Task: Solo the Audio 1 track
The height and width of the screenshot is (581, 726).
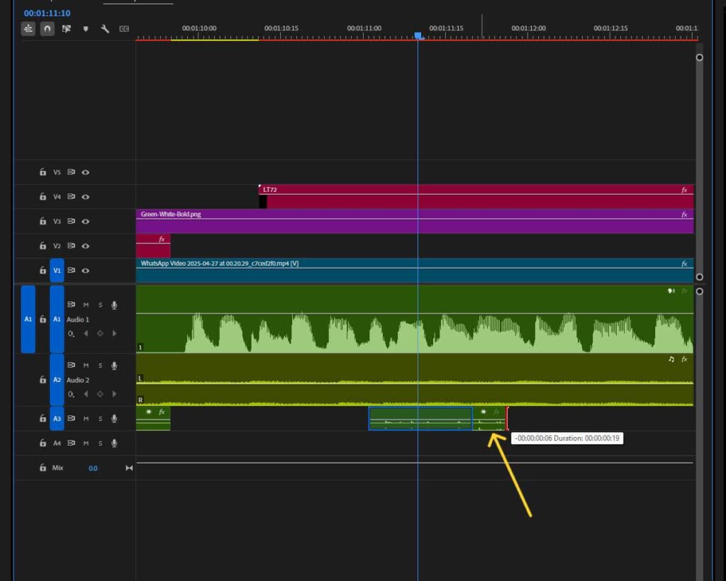Action: point(100,304)
